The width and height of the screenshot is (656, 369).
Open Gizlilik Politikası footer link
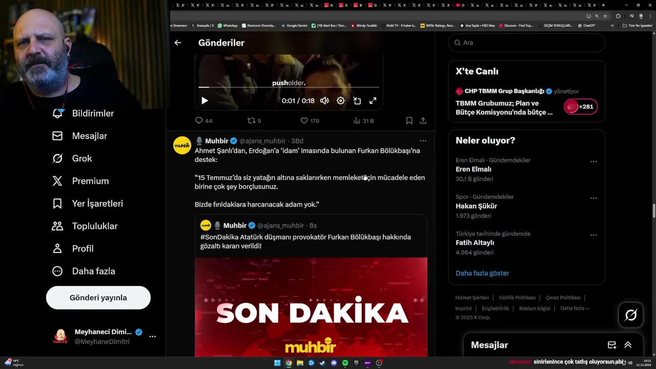point(517,298)
